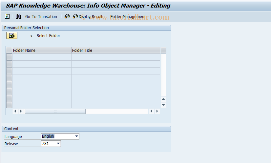Click the table settings corner button
The width and height of the screenshot is (271, 163).
pos(163,50)
